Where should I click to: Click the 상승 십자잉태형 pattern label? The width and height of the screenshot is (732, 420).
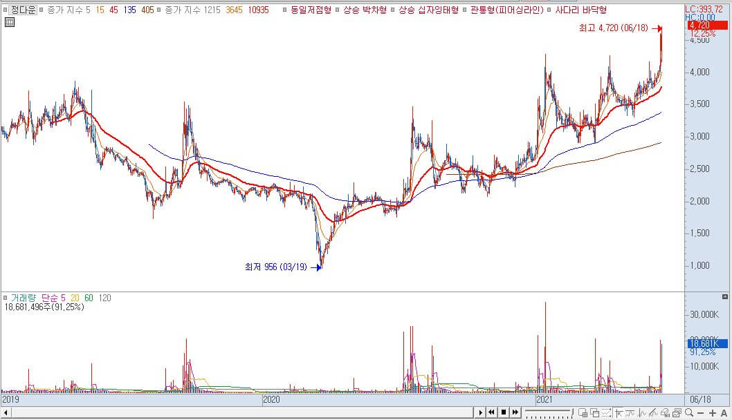(x=428, y=10)
